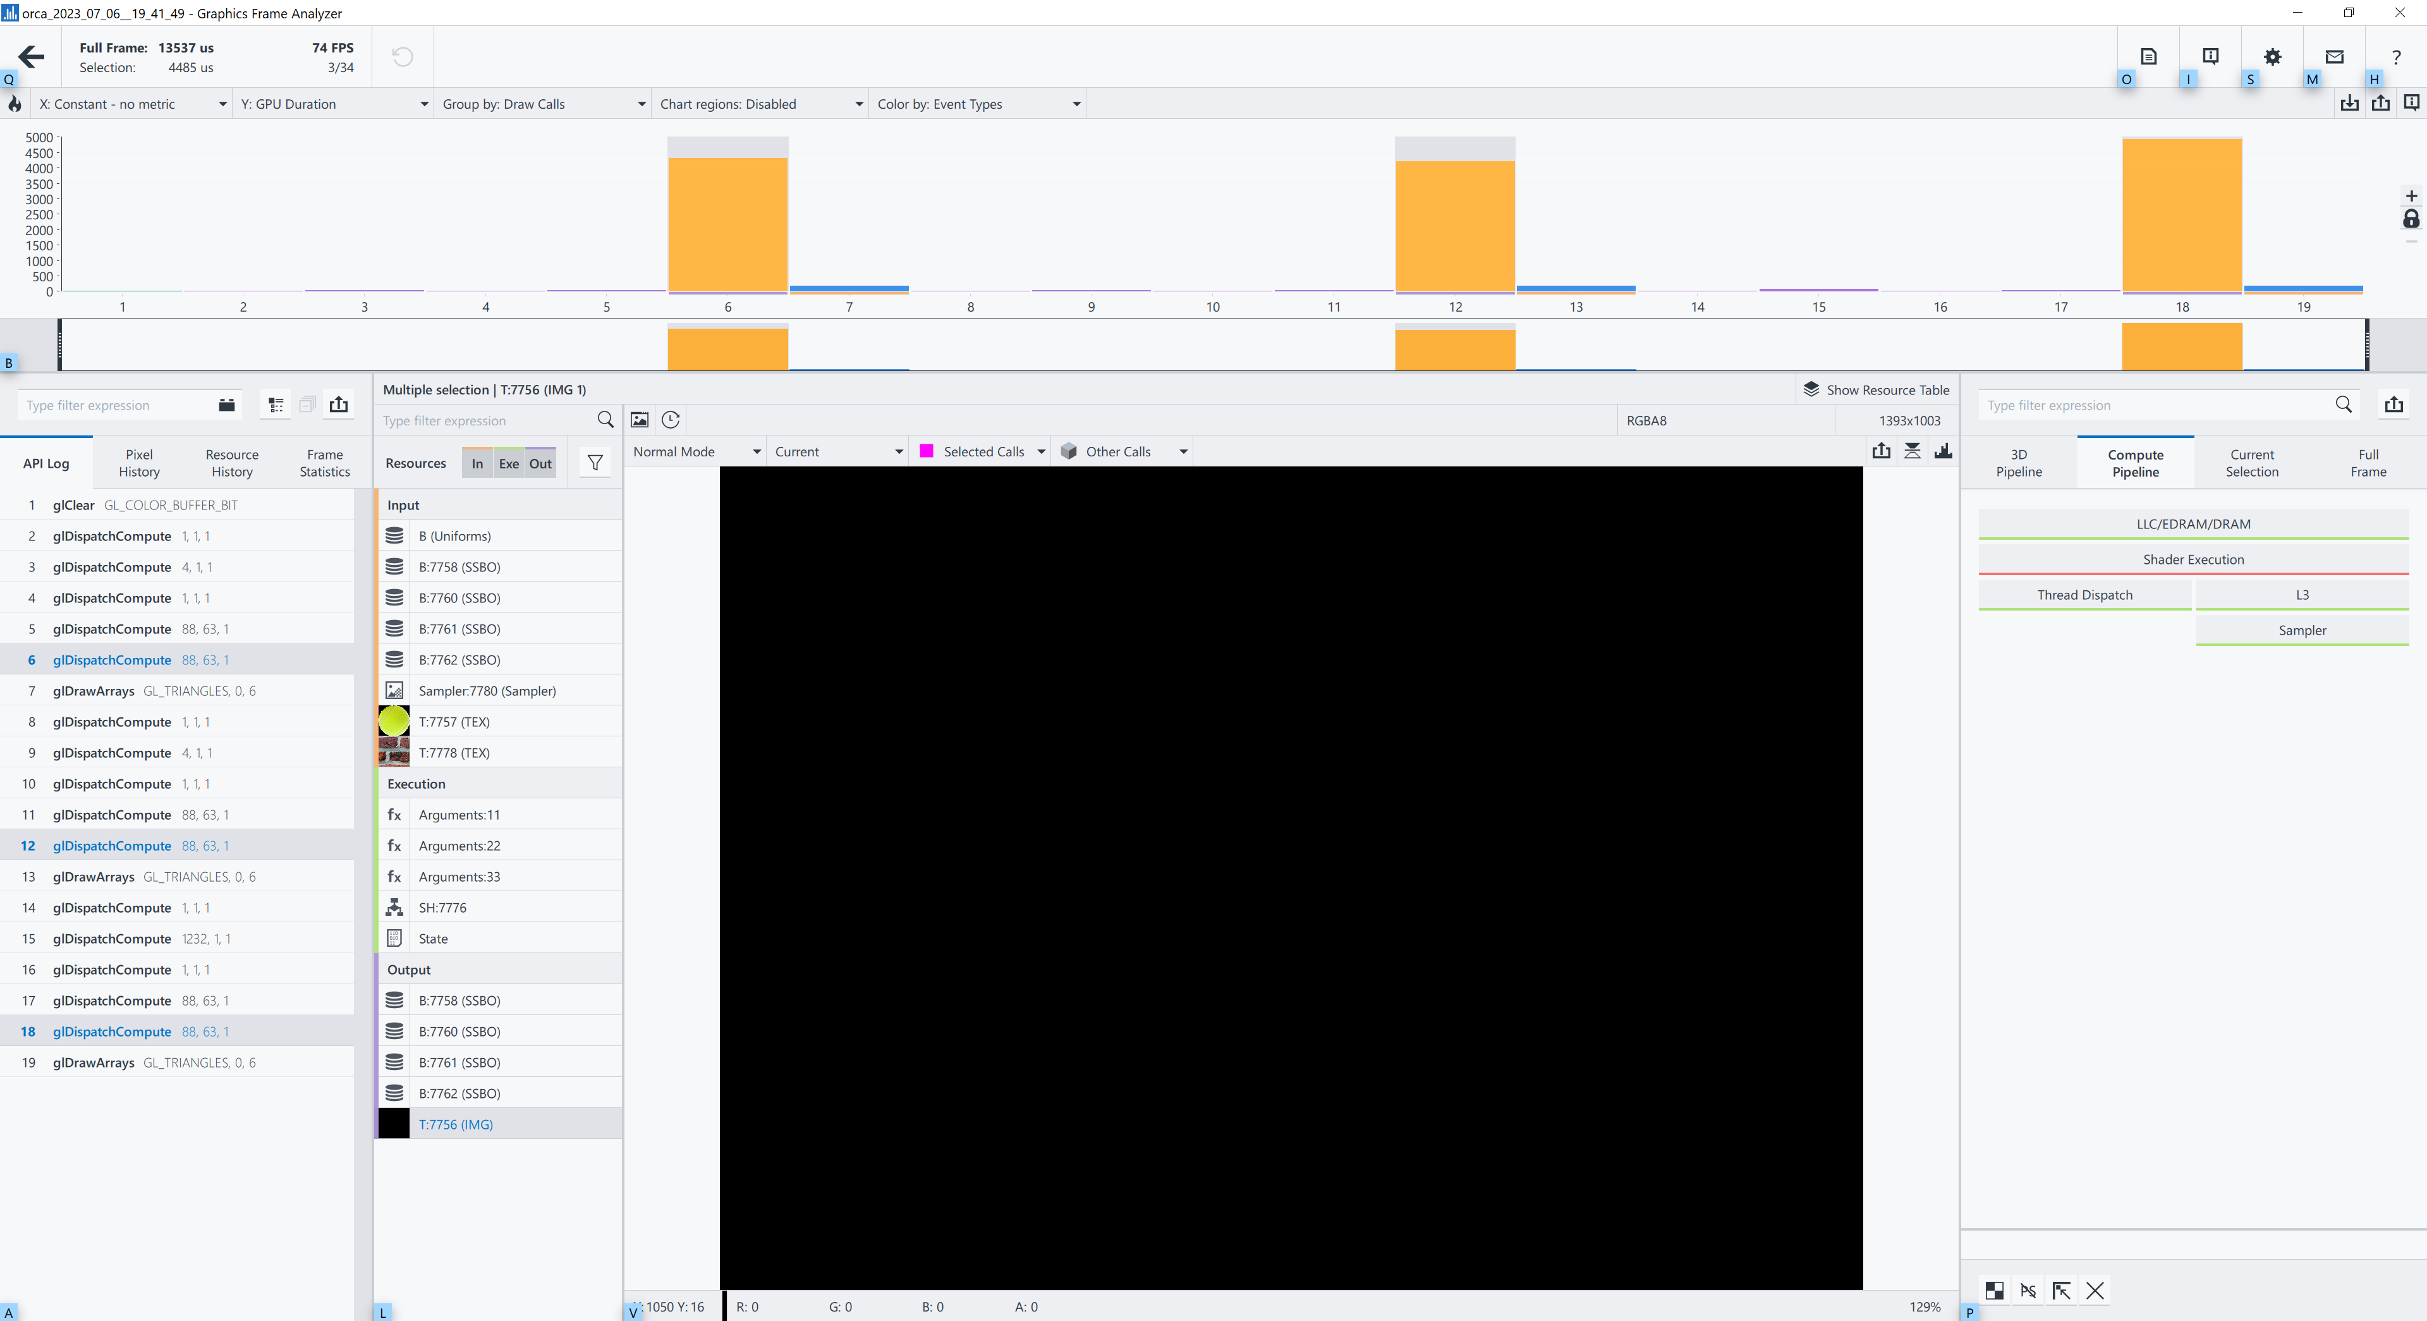2427x1321 pixels.
Task: Toggle the Out resources filter
Action: (x=540, y=463)
